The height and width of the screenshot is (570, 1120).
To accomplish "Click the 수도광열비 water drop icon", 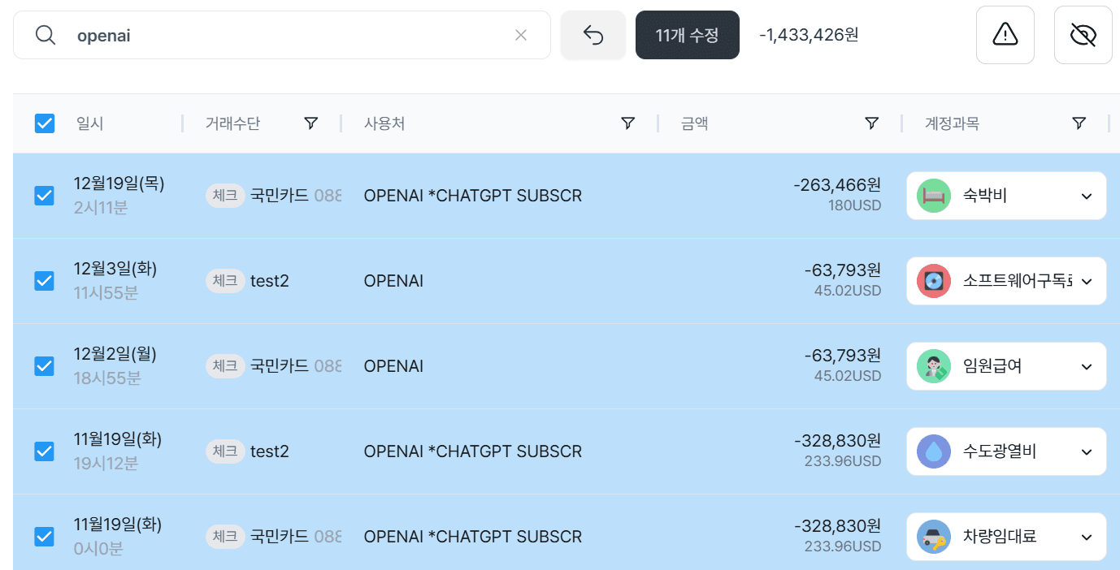I will point(934,451).
